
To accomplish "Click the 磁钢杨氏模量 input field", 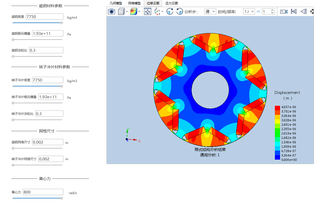I will click(48, 33).
